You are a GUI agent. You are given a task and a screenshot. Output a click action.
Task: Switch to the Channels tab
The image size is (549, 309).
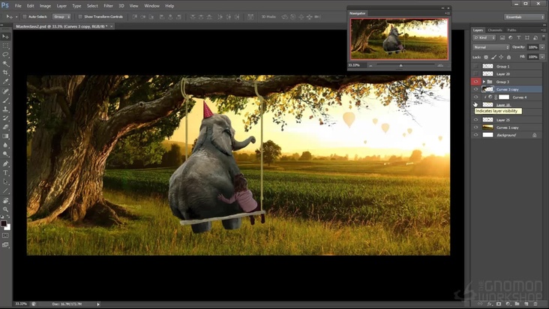495,30
